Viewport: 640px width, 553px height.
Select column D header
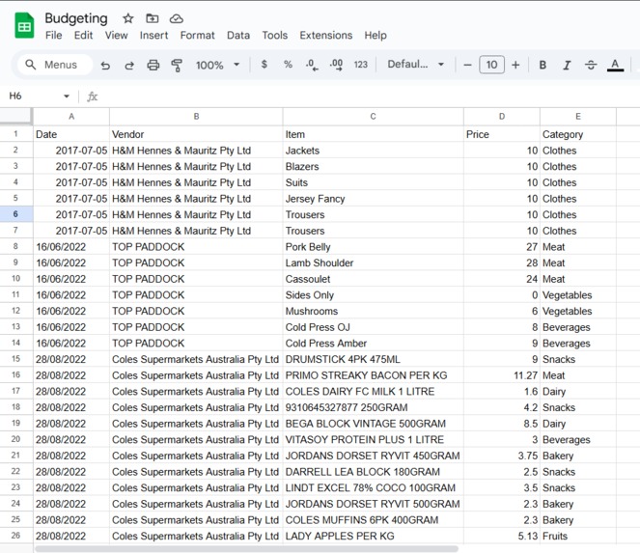click(x=502, y=117)
